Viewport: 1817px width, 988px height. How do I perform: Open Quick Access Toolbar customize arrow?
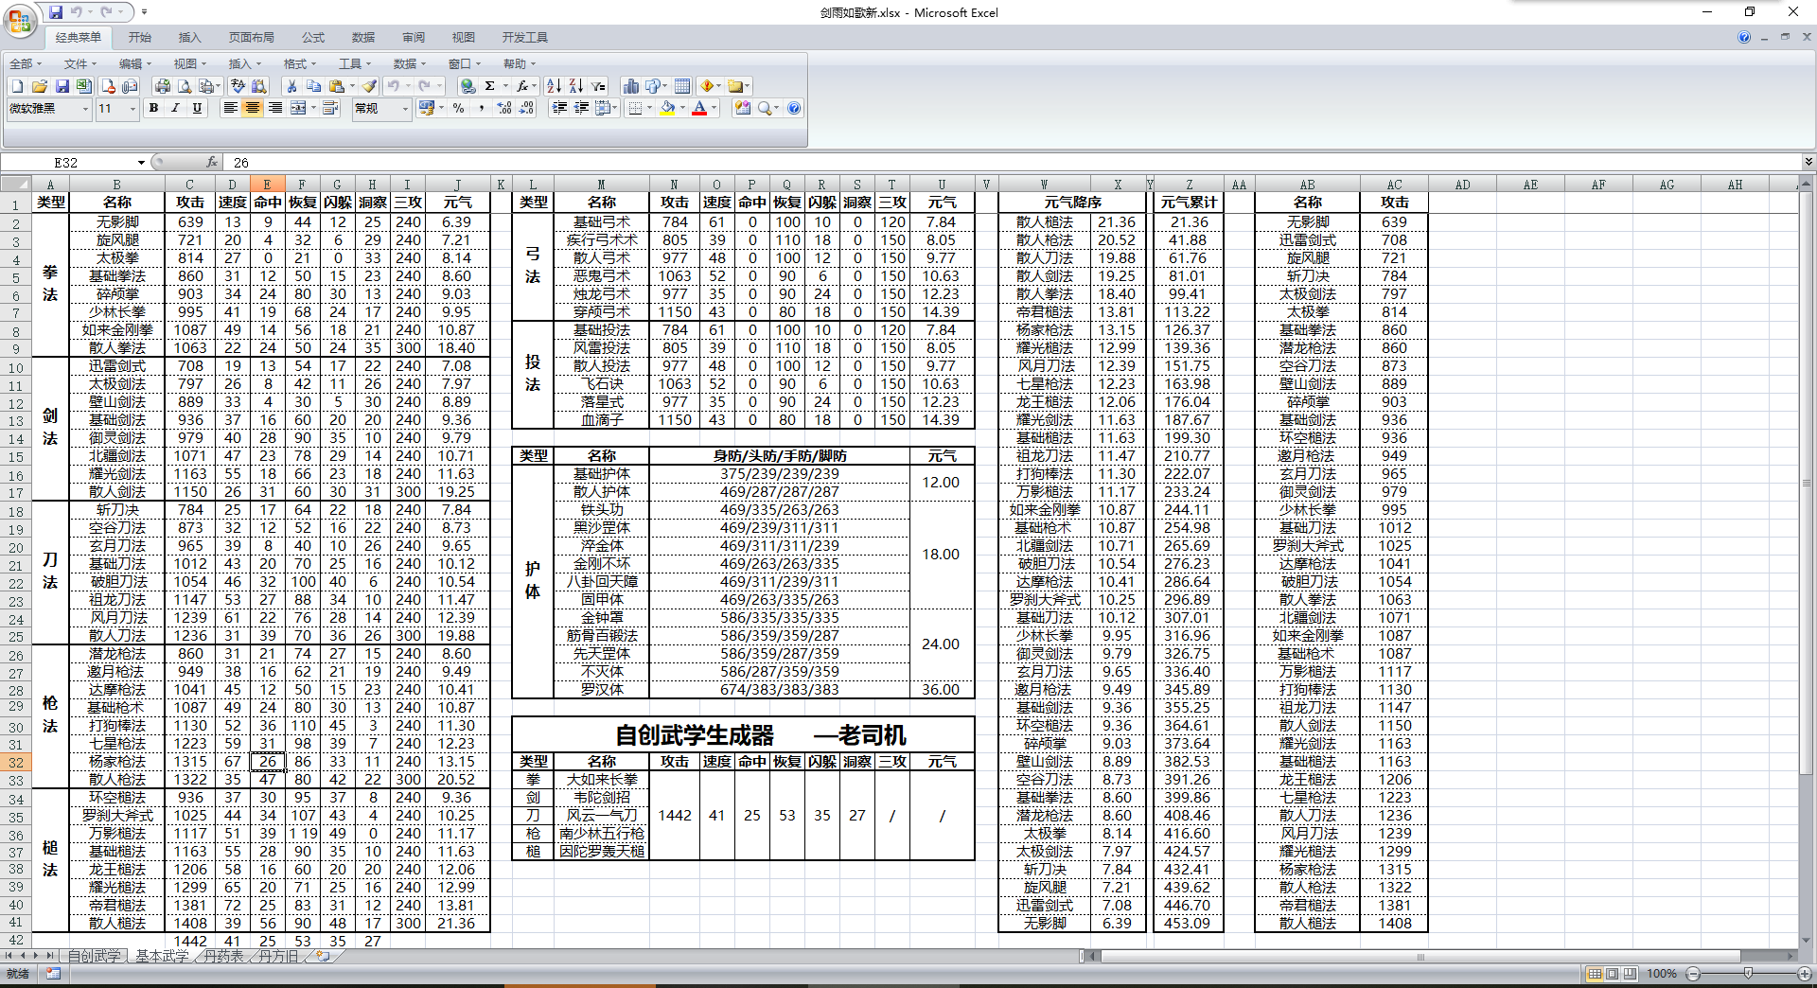(144, 12)
